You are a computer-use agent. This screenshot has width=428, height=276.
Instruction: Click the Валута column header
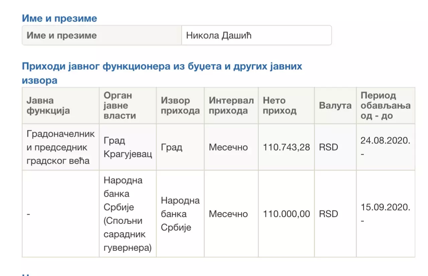point(335,106)
